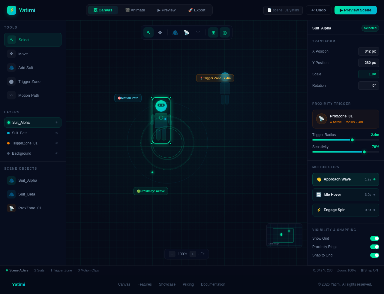Screen dimensions: 384x294
Task: Click the Add Suit jacket icon in canvas toolbar
Action: pos(175,32)
